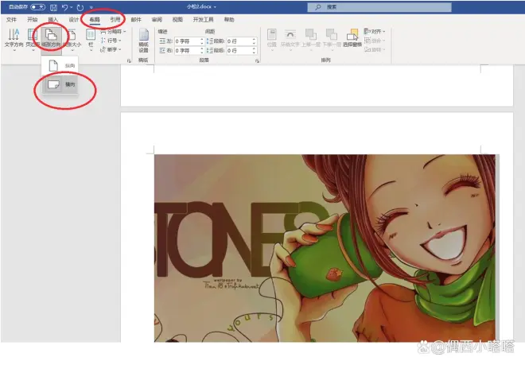Toggle the AutoSave (自动保存) switch

[37, 6]
